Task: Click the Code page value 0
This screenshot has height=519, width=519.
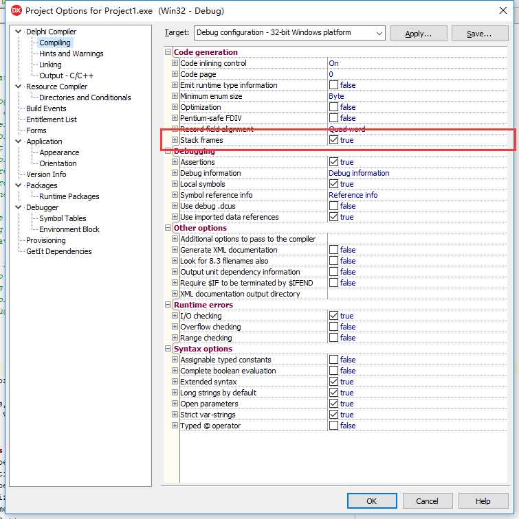Action: click(x=331, y=74)
